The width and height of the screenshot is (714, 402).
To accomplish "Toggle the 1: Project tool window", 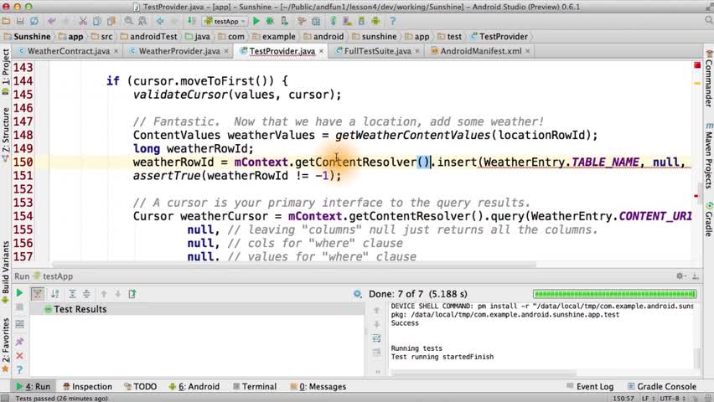I will (6, 71).
